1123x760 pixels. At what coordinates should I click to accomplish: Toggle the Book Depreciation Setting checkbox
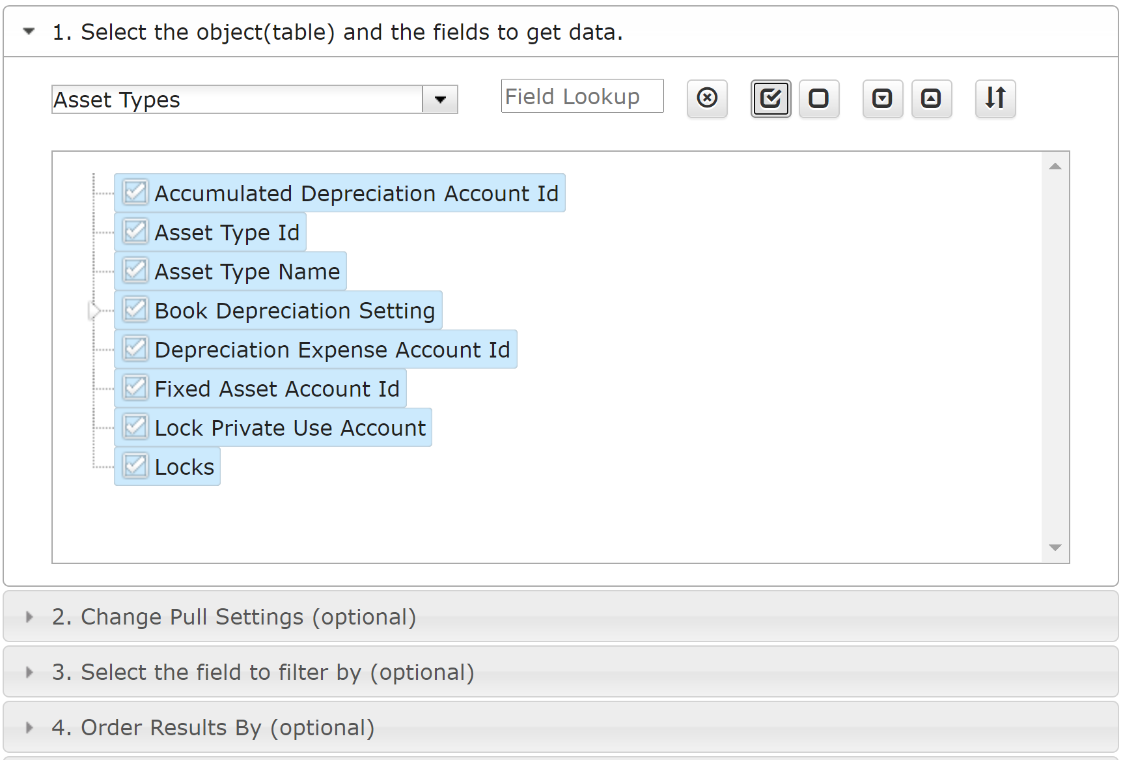click(x=135, y=309)
